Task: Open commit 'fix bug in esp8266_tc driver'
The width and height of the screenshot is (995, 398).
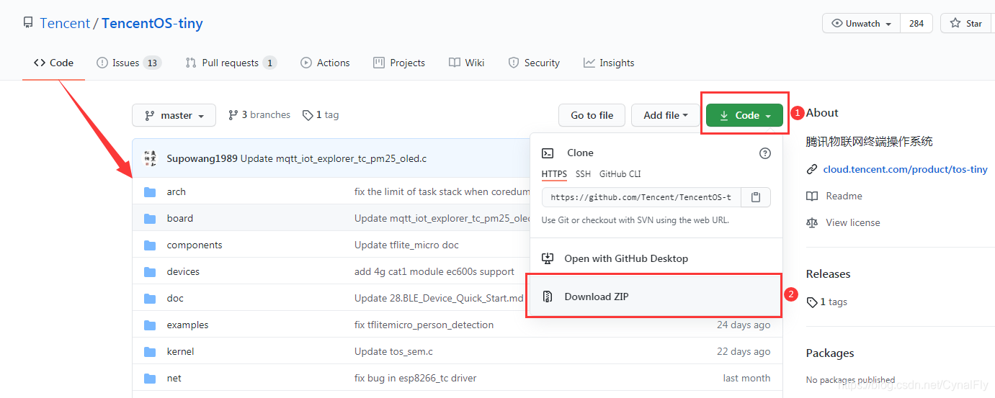Action: [x=416, y=378]
